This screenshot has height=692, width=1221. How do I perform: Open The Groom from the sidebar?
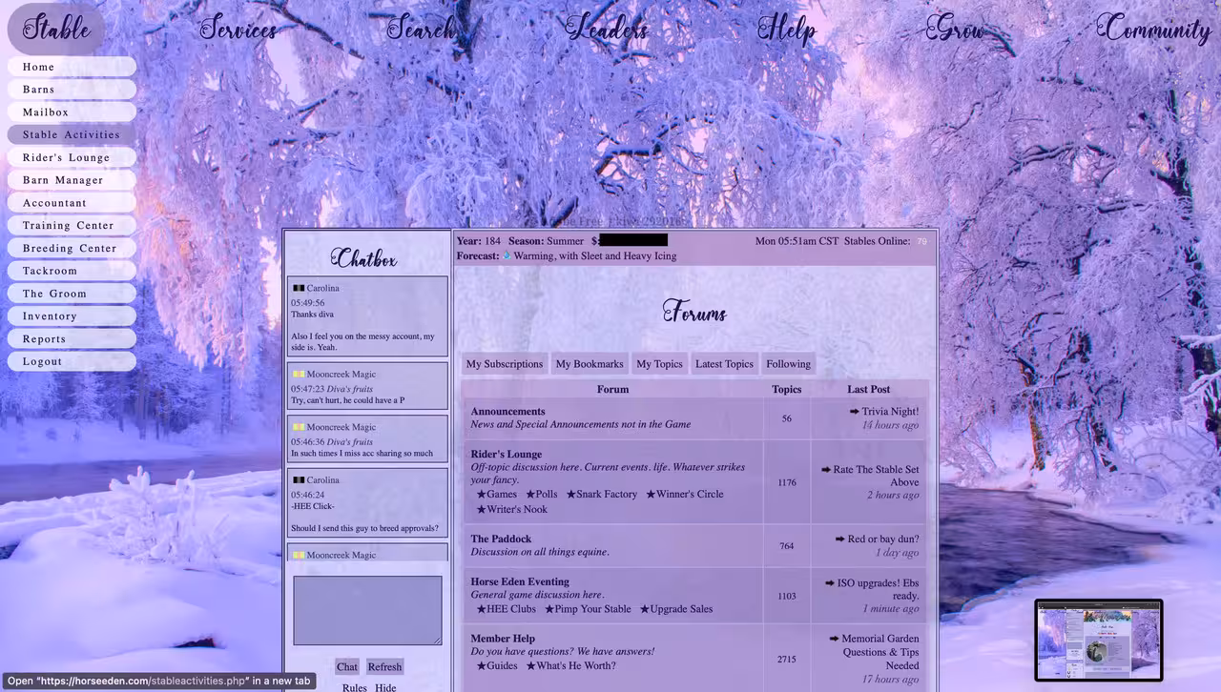coord(72,294)
